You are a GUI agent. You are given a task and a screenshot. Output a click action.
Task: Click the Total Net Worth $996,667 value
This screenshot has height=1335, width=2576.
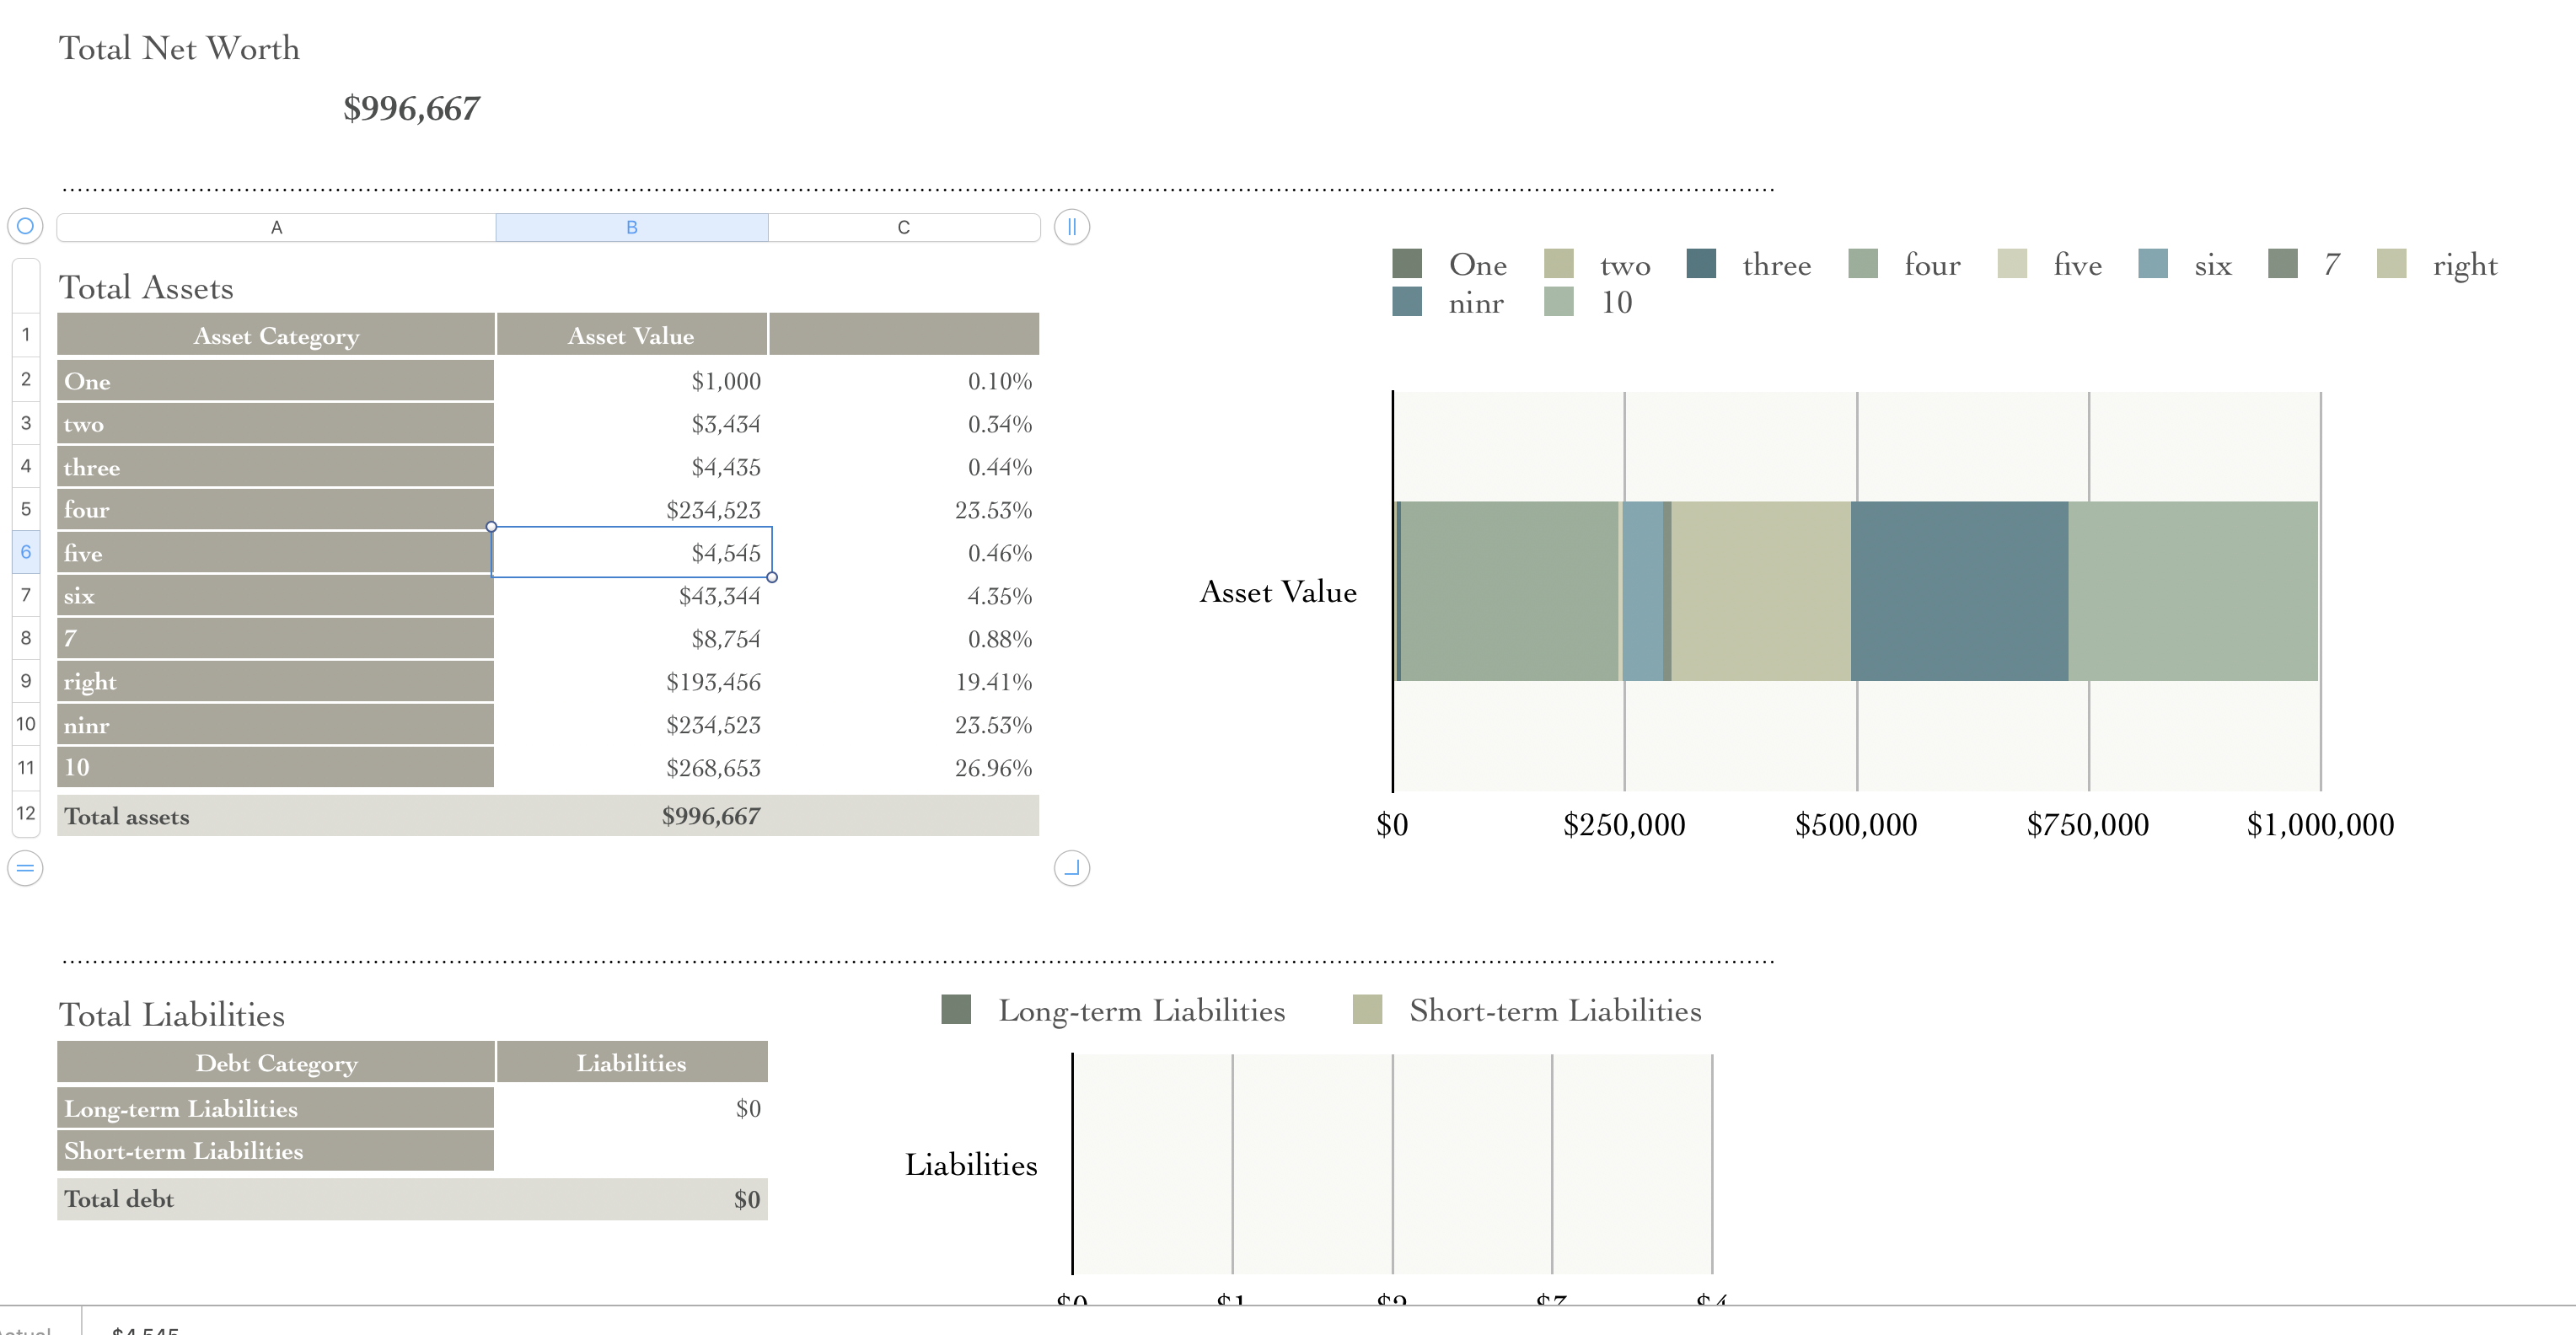click(x=411, y=108)
